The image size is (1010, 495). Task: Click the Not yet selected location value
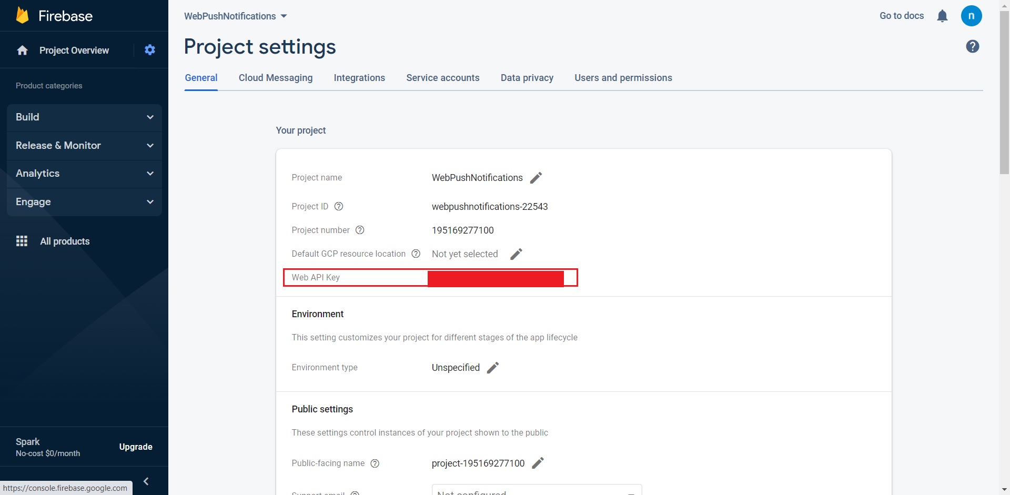[x=464, y=254]
